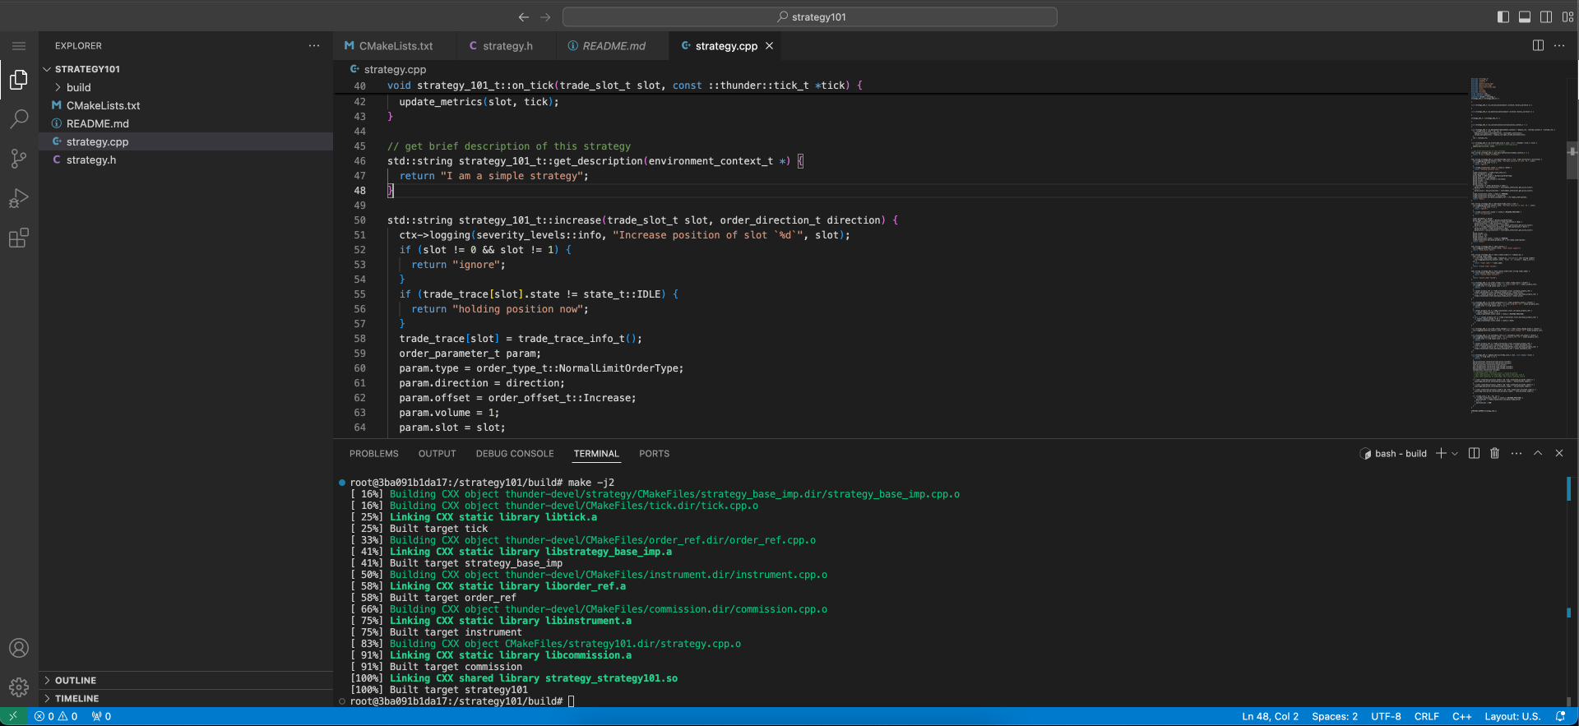The image size is (1579, 726).
Task: Click the bash - build terminal label
Action: click(x=1401, y=453)
